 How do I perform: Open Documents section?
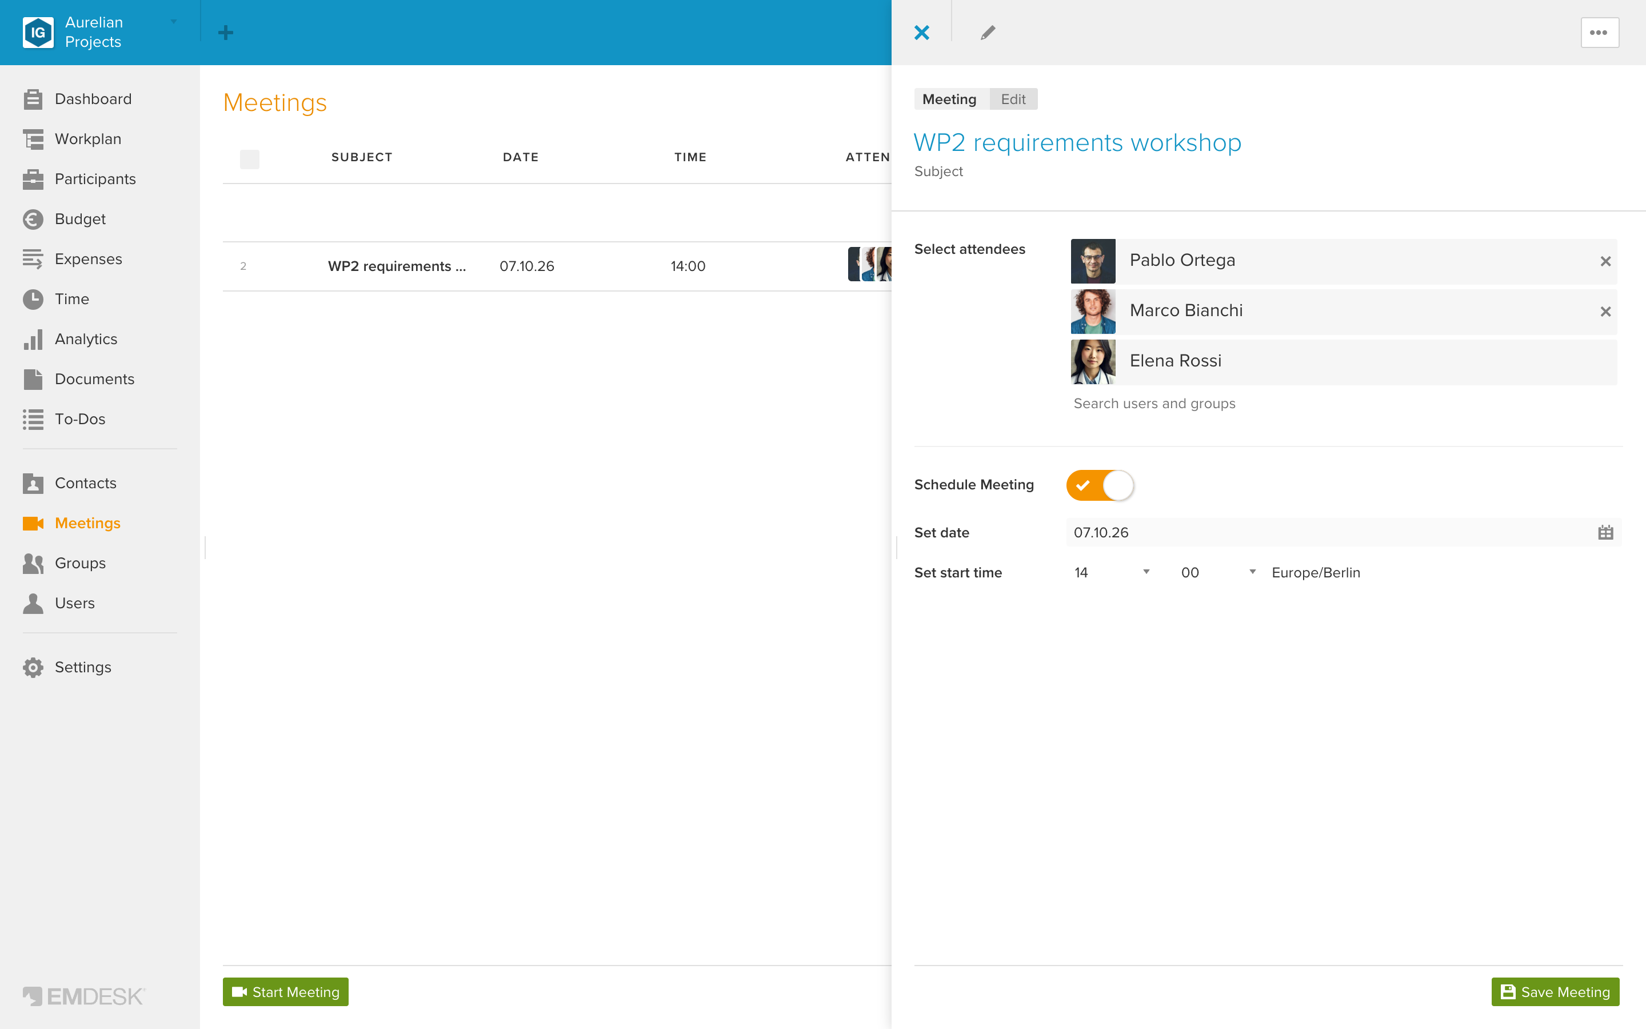point(78,379)
